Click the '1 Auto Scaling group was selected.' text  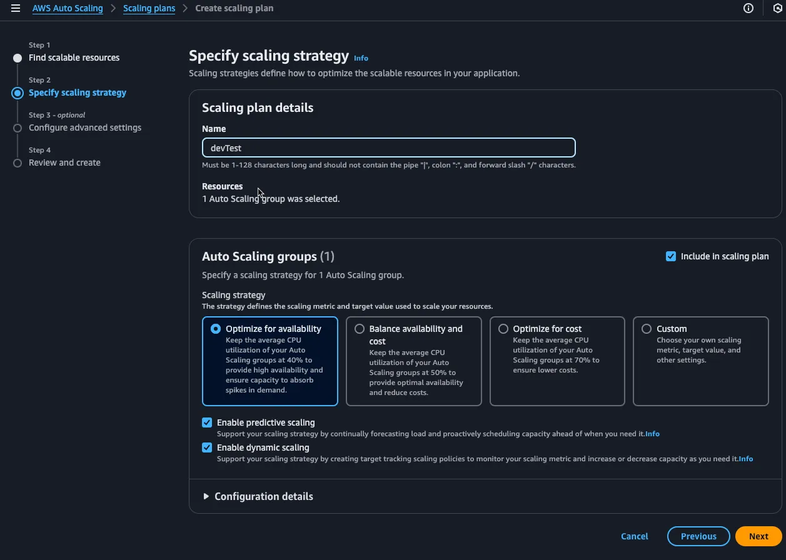tap(271, 199)
